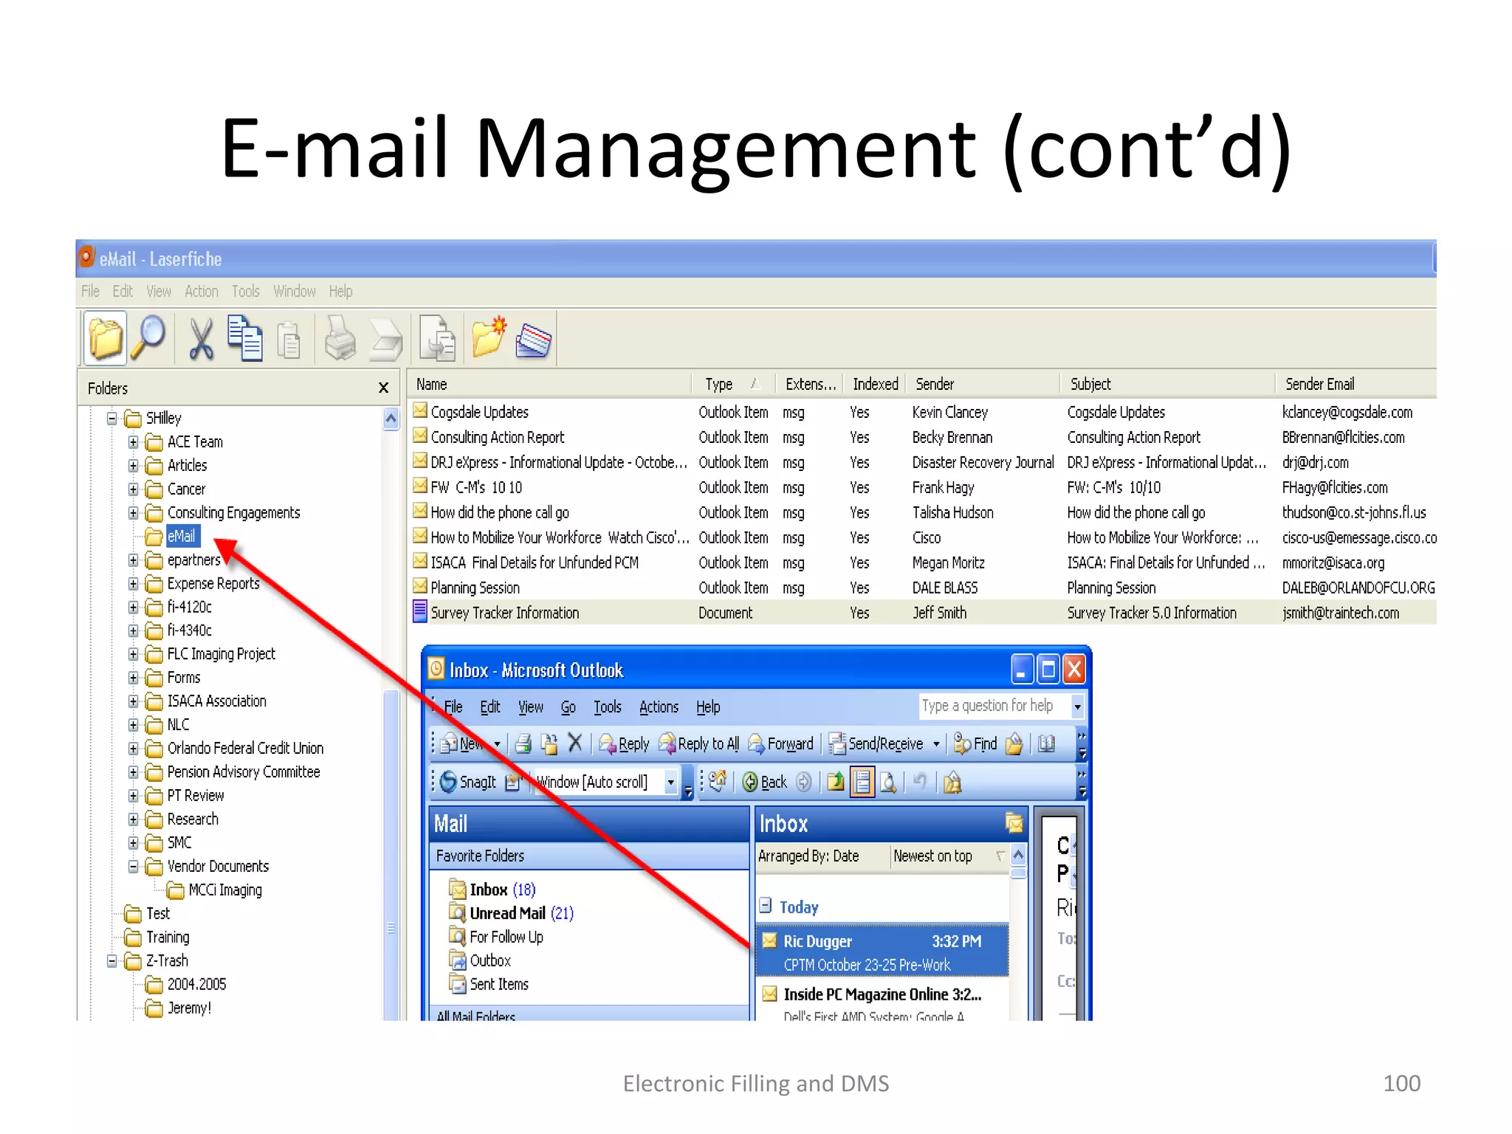Click the Arranged By: Date header
1512x1134 pixels.
tap(822, 856)
